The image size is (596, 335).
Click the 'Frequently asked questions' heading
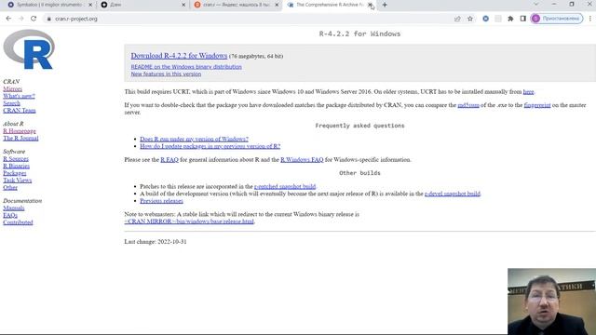click(359, 126)
